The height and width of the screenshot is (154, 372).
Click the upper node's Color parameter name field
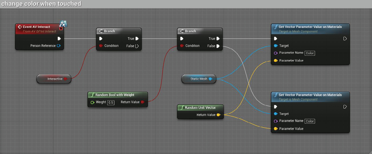[x=310, y=53]
